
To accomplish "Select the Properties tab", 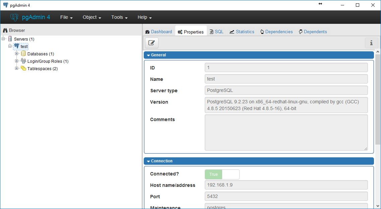I will 191,32.
